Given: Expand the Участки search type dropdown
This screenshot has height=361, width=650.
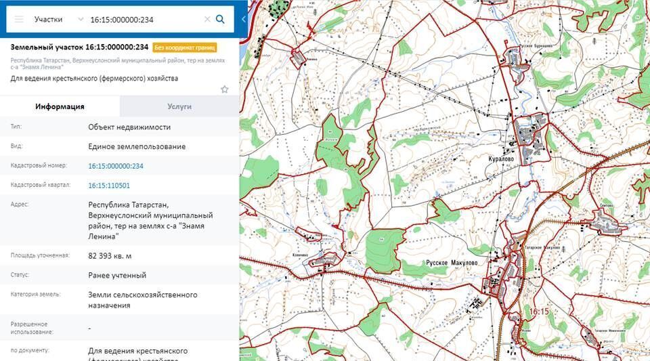Looking at the screenshot, I should (x=58, y=20).
